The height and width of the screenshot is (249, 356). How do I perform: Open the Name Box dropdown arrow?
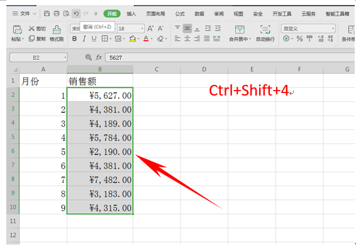[65, 57]
